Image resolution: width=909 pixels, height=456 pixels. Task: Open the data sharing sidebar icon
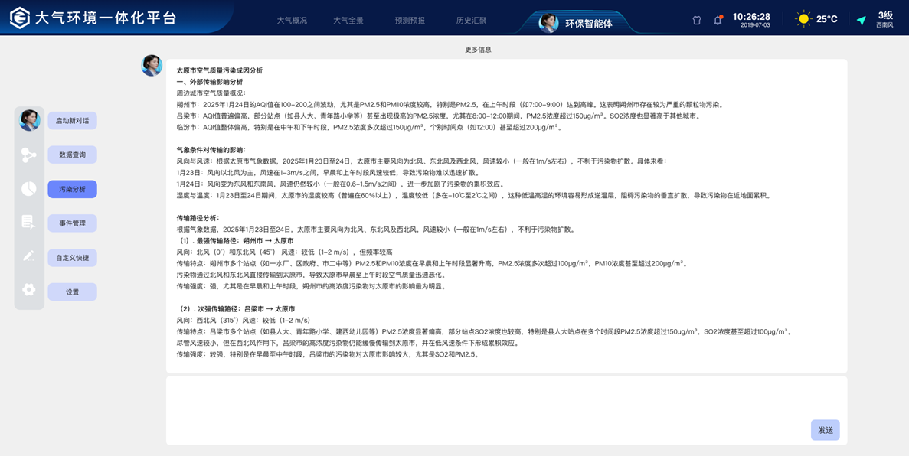tap(29, 155)
